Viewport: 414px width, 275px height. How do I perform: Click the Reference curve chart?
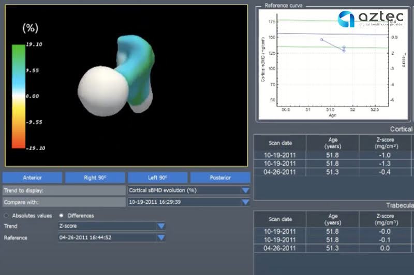[333, 64]
